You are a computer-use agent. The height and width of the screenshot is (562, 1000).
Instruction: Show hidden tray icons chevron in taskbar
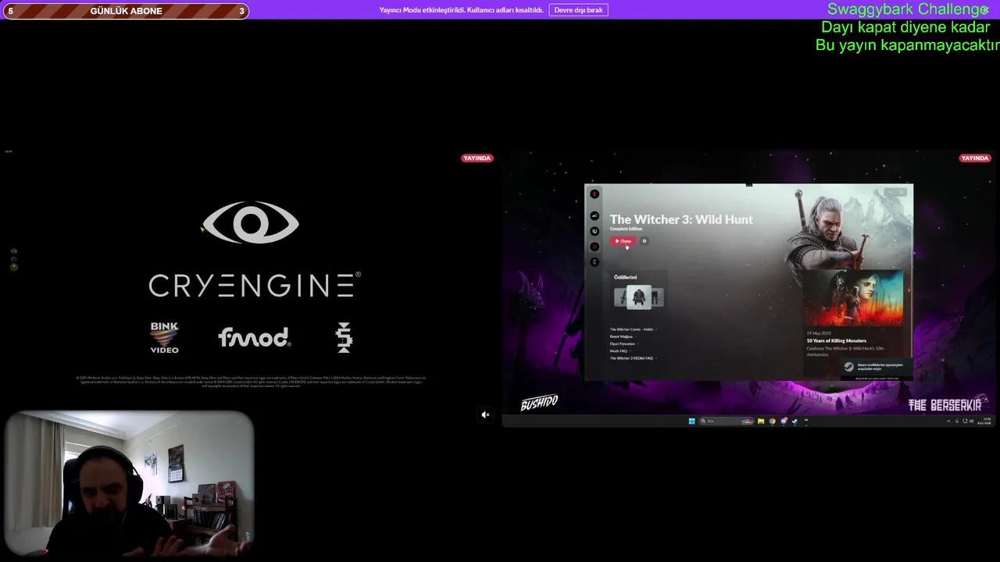(948, 421)
